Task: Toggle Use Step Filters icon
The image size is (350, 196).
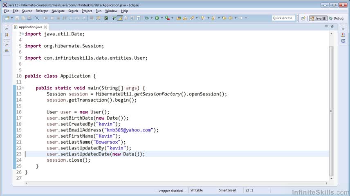Action: [x=98, y=18]
